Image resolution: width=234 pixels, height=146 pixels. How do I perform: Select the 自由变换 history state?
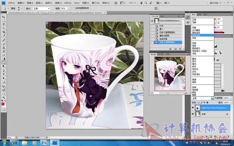point(163,39)
